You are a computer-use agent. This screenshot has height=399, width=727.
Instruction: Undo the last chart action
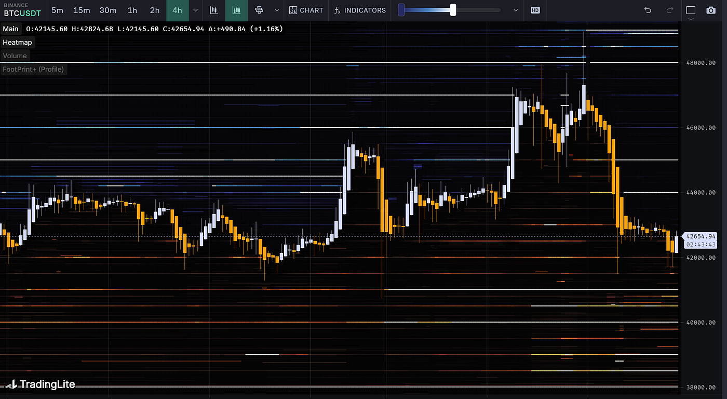pyautogui.click(x=647, y=10)
